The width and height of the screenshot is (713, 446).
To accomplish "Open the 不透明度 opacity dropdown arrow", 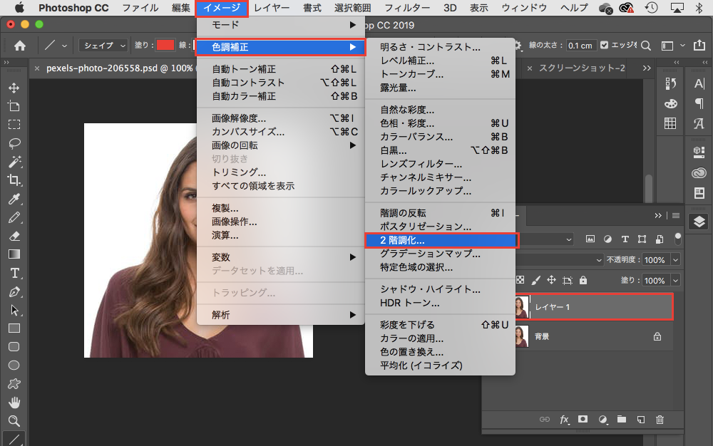I will (x=675, y=260).
